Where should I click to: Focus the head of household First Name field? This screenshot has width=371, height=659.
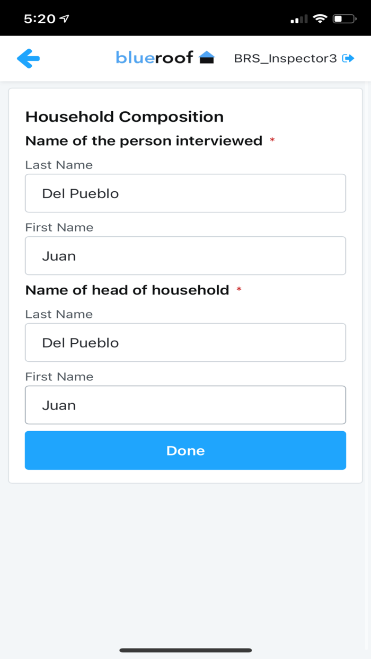click(185, 405)
